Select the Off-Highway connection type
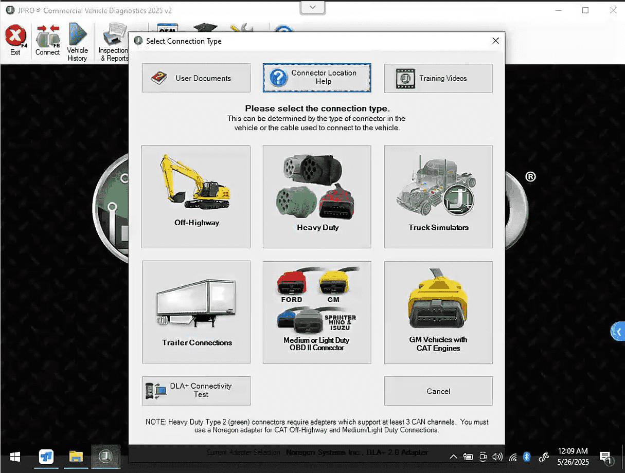 pos(196,196)
